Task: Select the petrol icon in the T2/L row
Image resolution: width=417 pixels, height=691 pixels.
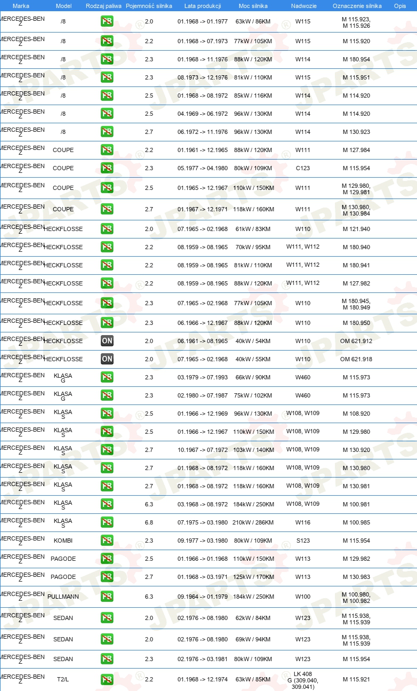Action: [107, 679]
